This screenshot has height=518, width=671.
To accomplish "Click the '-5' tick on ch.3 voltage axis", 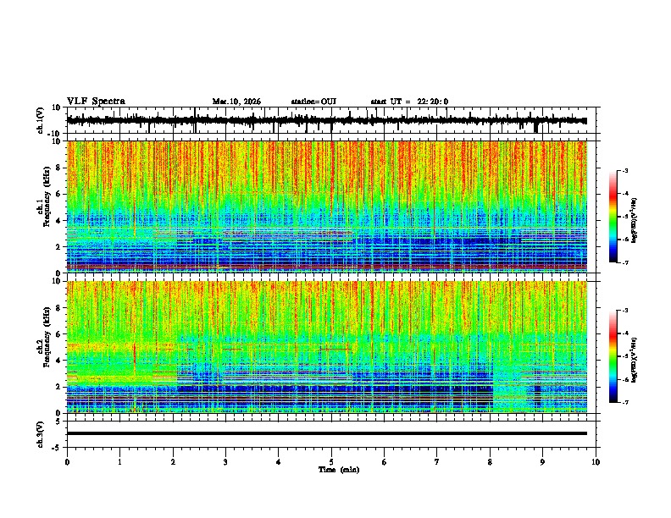I will pos(57,448).
